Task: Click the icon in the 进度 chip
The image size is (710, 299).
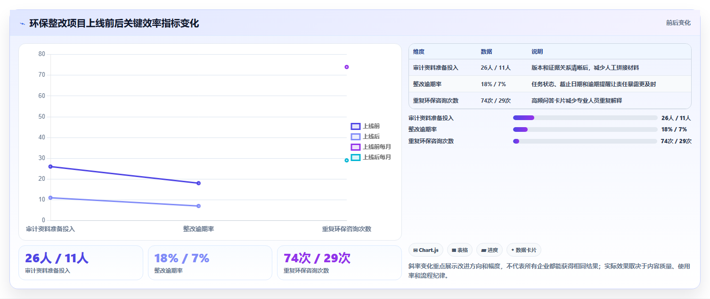Action: [x=483, y=250]
